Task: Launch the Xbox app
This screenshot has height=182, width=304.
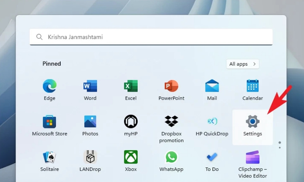Action: pyautogui.click(x=131, y=161)
